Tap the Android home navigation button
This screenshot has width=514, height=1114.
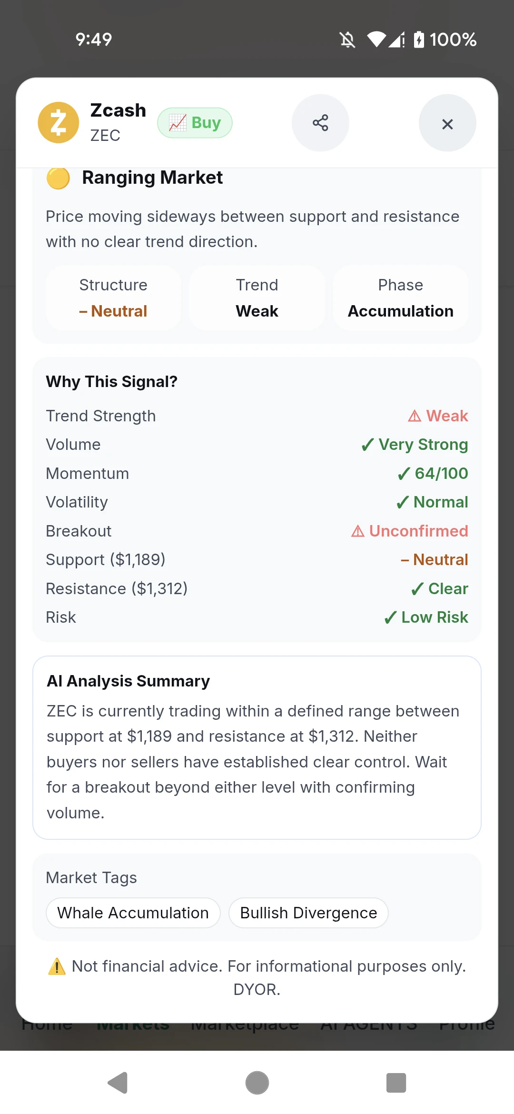(257, 1083)
